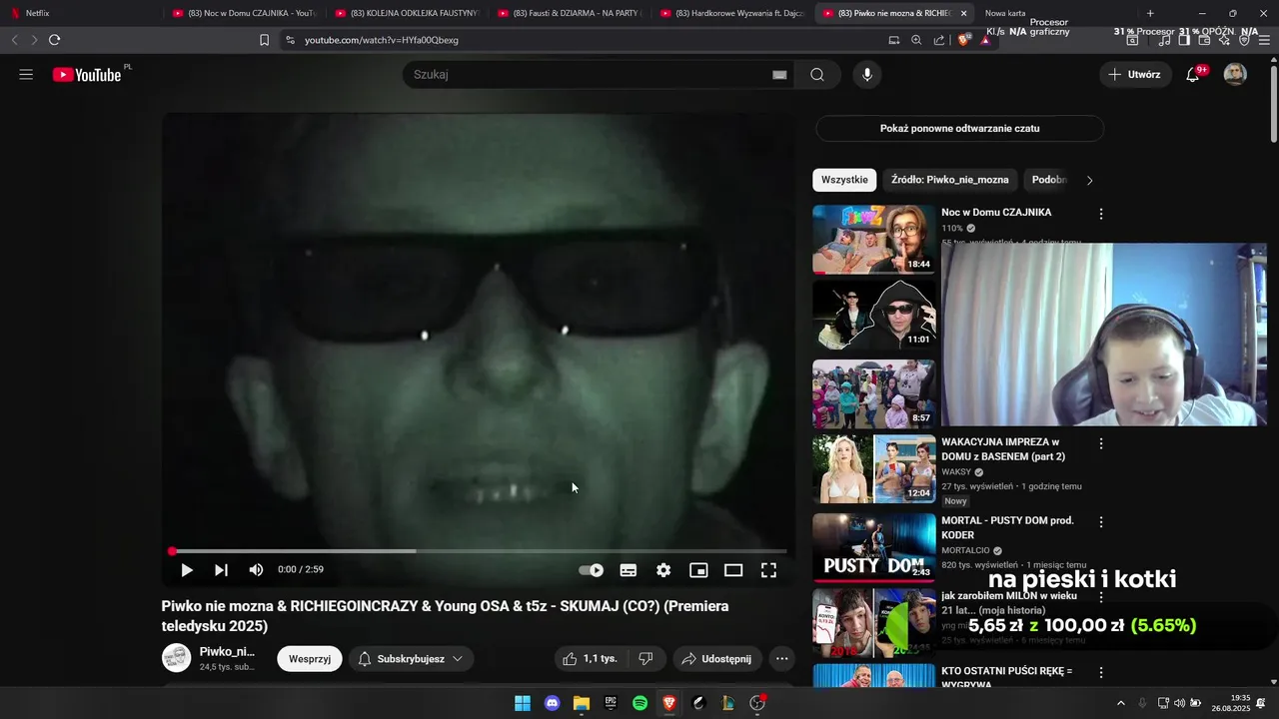Toggle subtitles in the player
Screen dimensions: 1279x719
coord(629,570)
